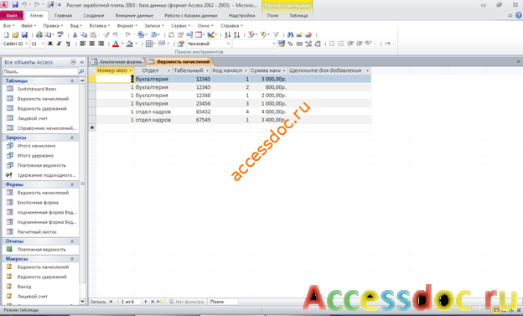Align text left
Viewport: 523px width, 316px height.
tap(83, 44)
